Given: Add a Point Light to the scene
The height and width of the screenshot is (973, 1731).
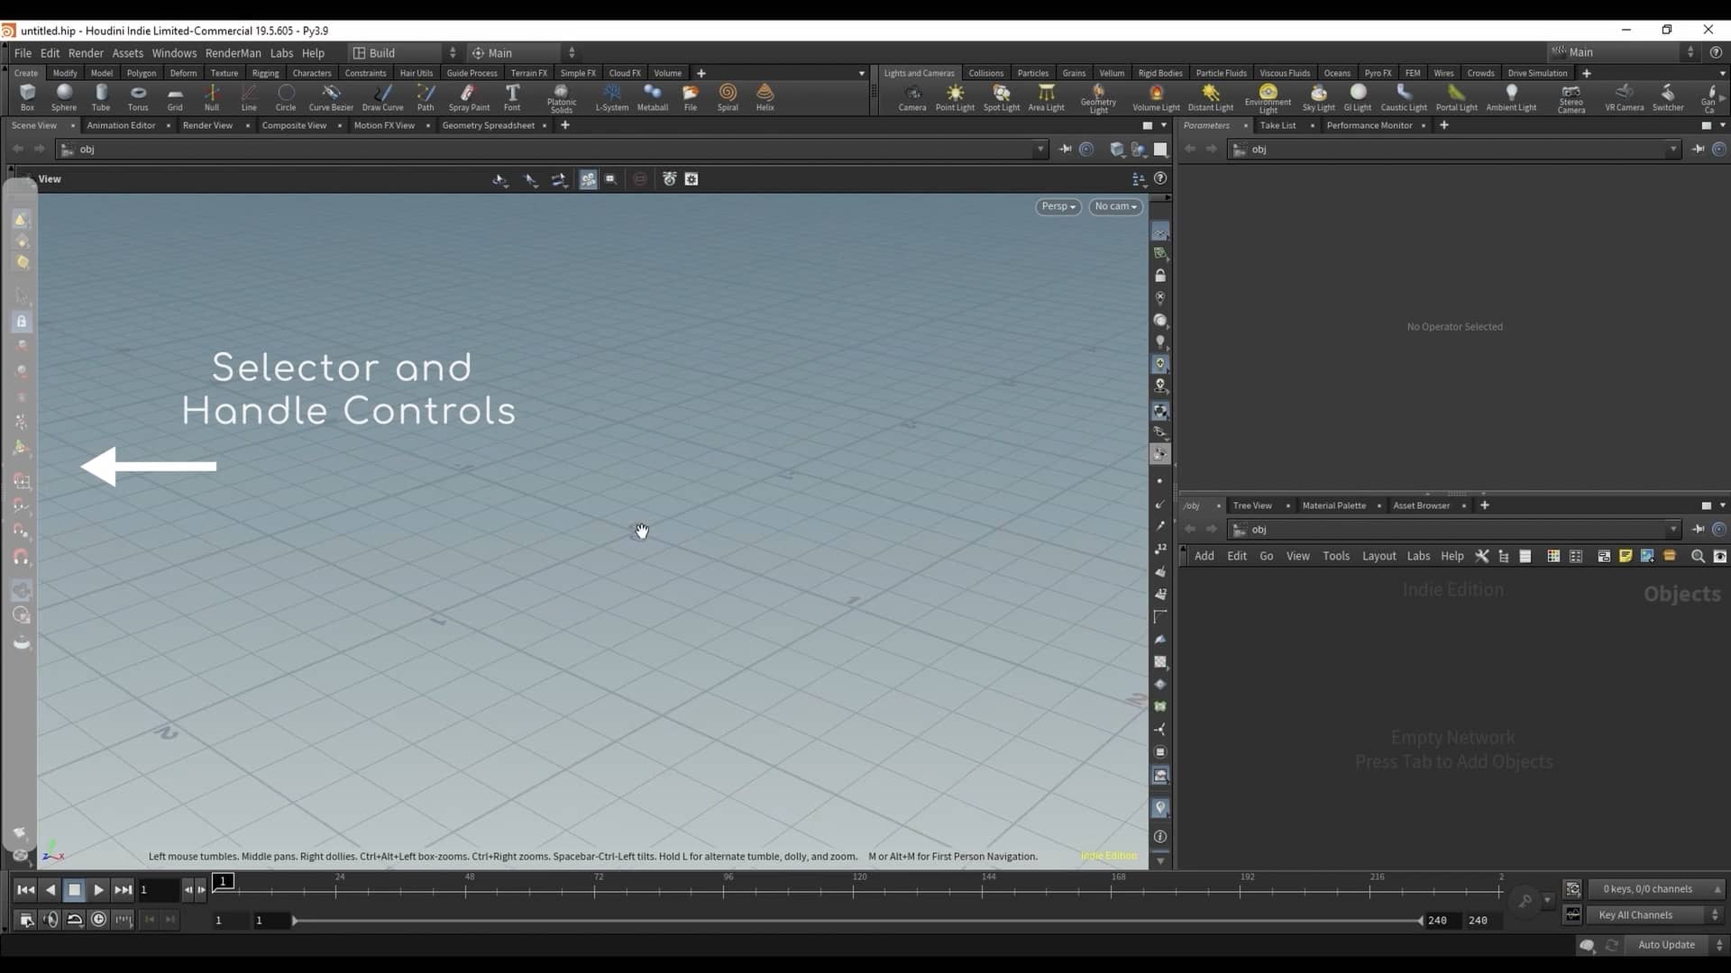Looking at the screenshot, I should [x=955, y=97].
